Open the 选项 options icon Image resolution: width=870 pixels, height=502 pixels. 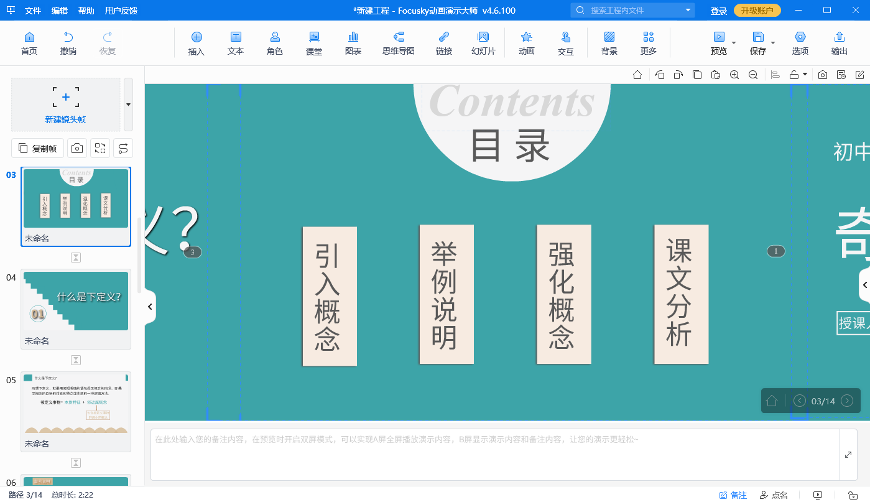point(800,44)
